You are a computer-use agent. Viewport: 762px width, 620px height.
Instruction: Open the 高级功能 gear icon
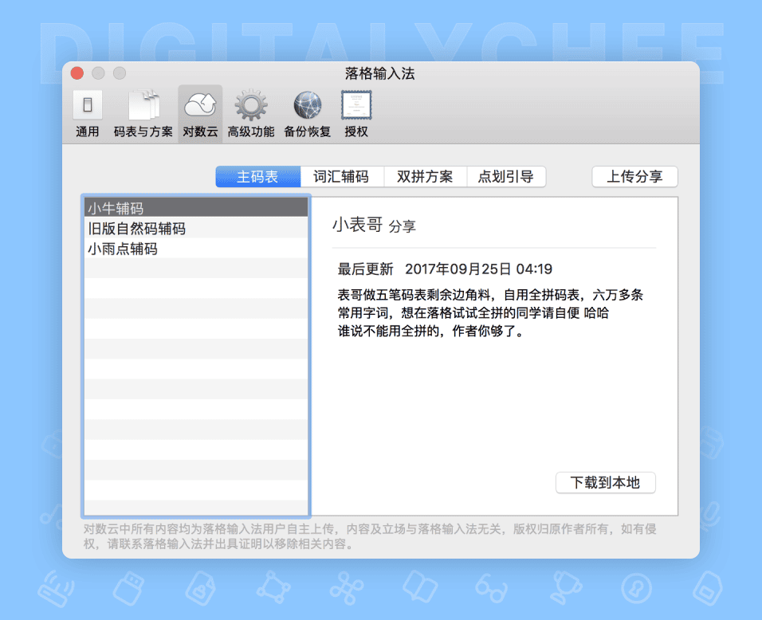(251, 114)
